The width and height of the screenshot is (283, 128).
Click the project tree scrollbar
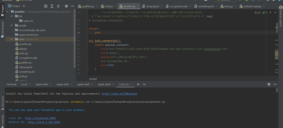pyautogui.click(x=74, y=38)
